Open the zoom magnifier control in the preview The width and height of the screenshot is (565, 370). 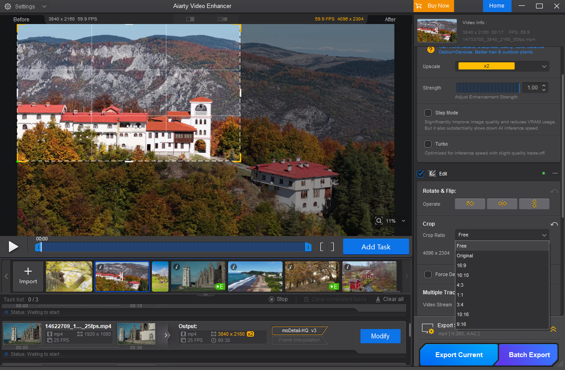[x=379, y=220]
